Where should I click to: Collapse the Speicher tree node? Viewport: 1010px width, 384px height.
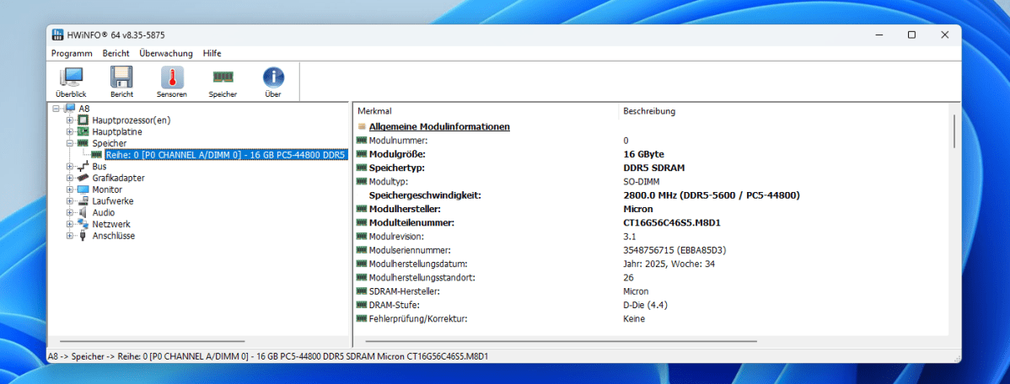(x=70, y=143)
